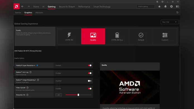Viewport: 194px width, 109px height.
Task: Open the Home tab
Action: (36, 7)
